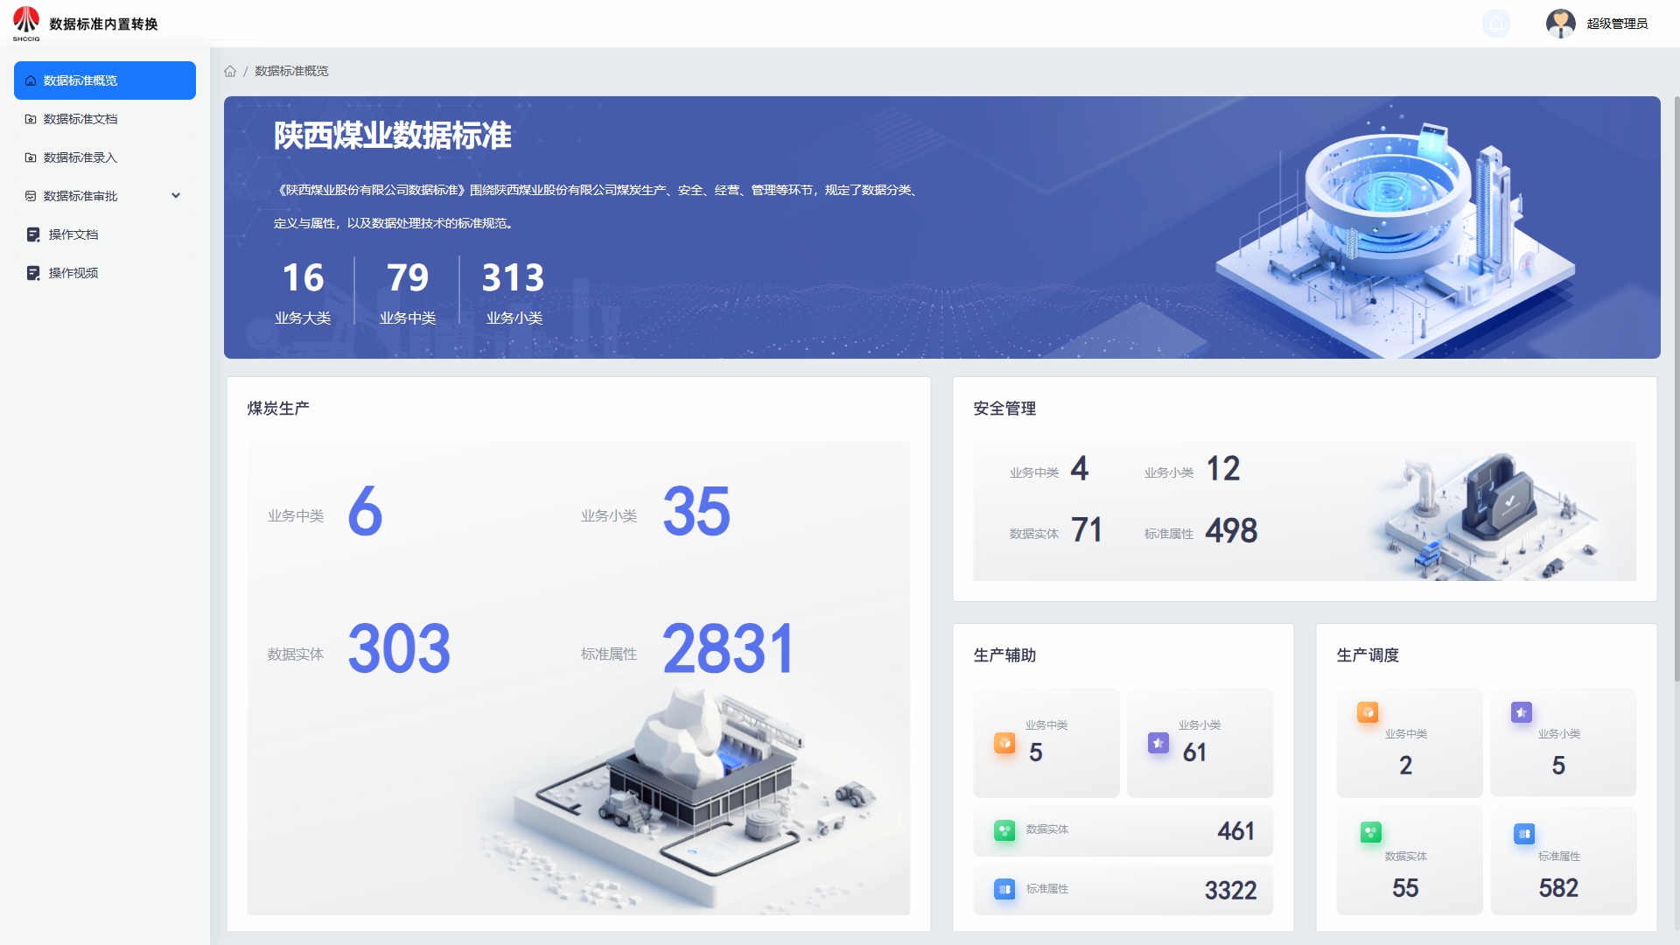The width and height of the screenshot is (1680, 945).
Task: Click orange icon in 生产辅助 业务中类 card
Action: pos(1004,743)
